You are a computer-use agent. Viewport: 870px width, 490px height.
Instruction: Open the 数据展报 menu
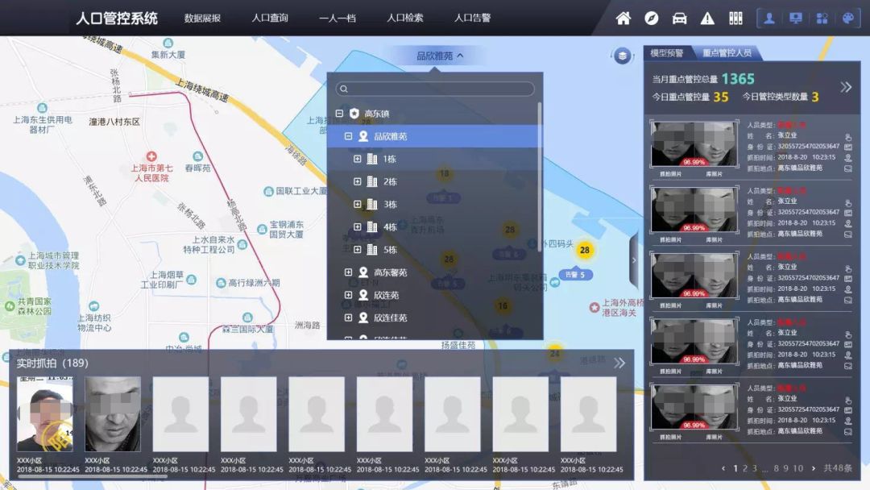click(202, 19)
